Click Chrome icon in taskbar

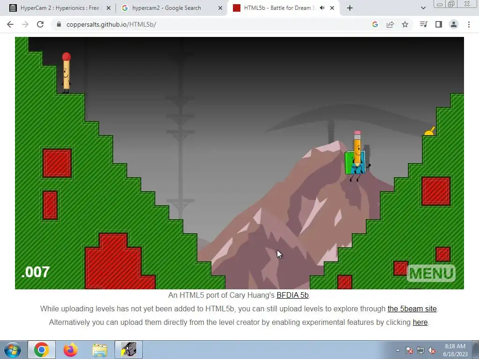(42, 350)
